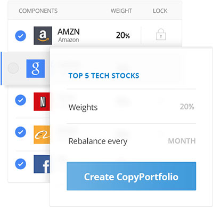Change the Weights 20% value
This screenshot has width=213, height=207.
coord(187,107)
